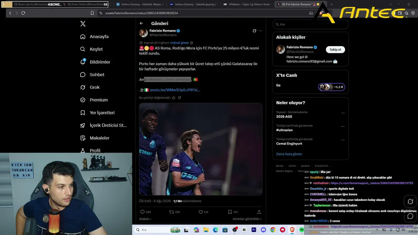This screenshot has height=235, width=418.
Task: Open the youtu.be link in post
Action: coord(175,90)
